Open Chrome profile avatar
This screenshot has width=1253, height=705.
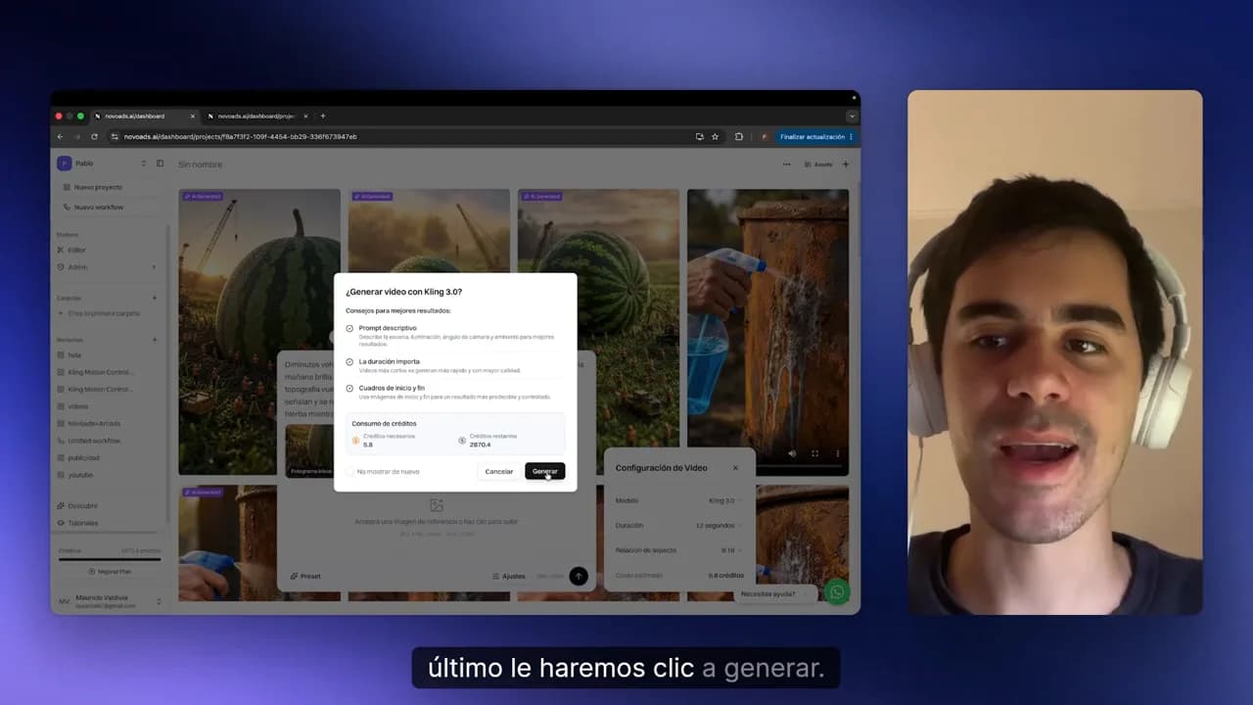pyautogui.click(x=764, y=136)
